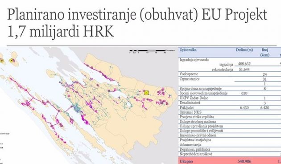
Task: Select the right-aligned 'izgradnja' sub-row label
Action: pos(226,64)
